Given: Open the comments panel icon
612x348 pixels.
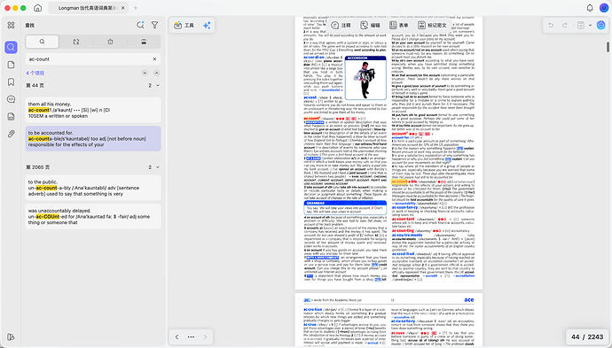Looking at the screenshot, I should point(11,99).
